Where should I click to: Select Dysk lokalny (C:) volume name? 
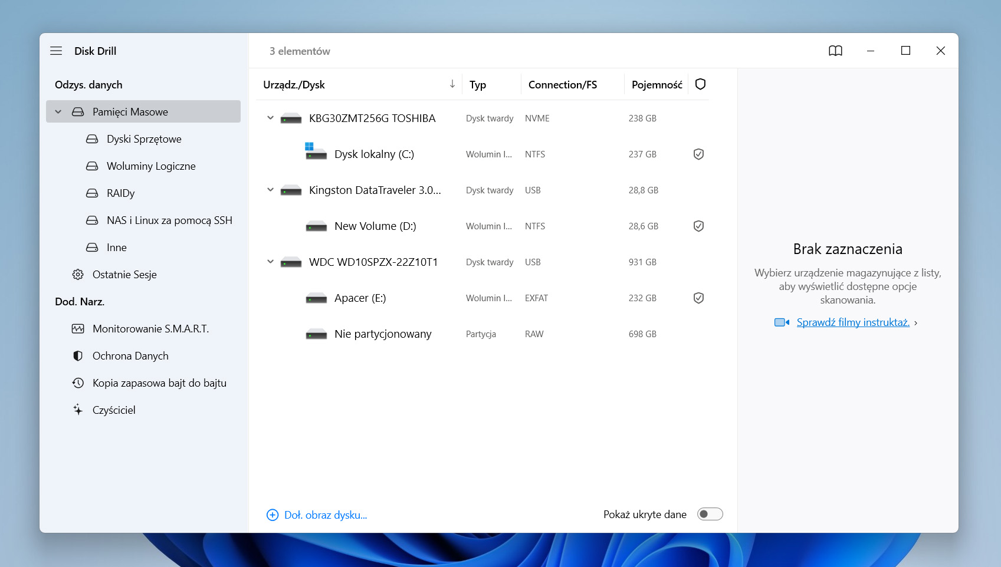click(x=374, y=154)
